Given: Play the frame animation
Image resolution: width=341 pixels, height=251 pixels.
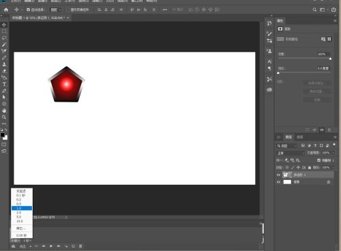Looking at the screenshot, I should click(x=51, y=246).
